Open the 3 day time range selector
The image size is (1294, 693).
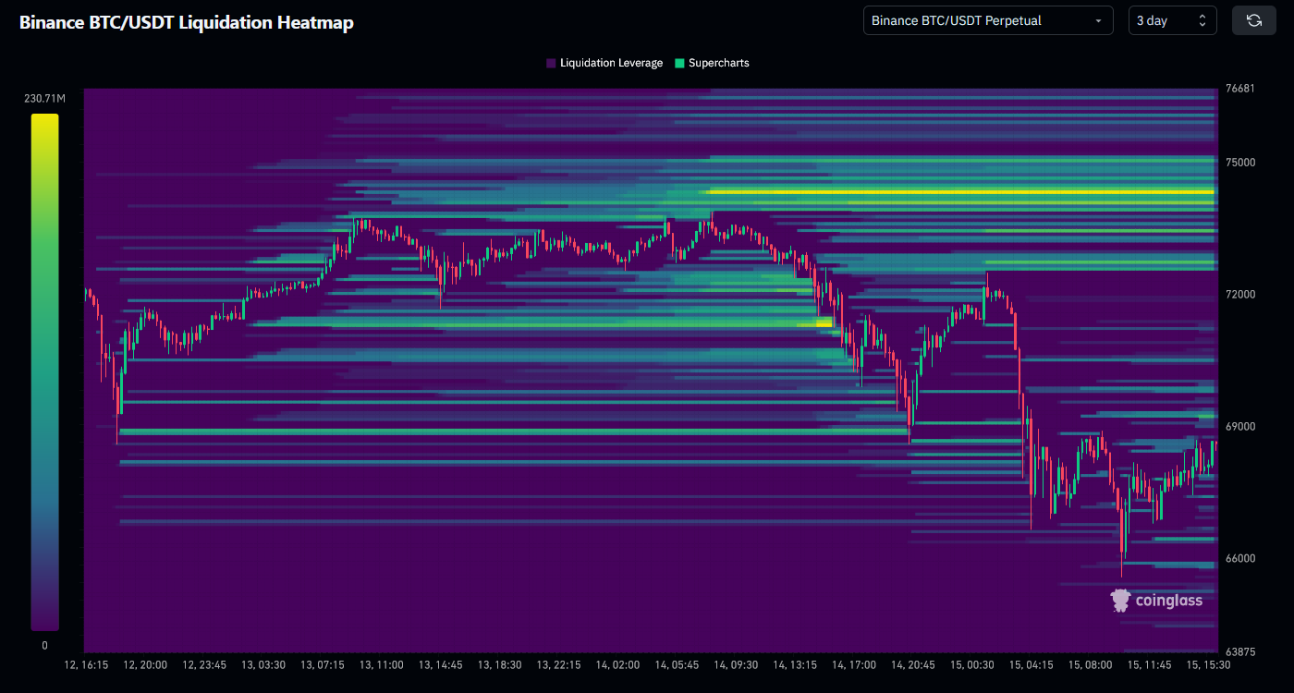1173,20
